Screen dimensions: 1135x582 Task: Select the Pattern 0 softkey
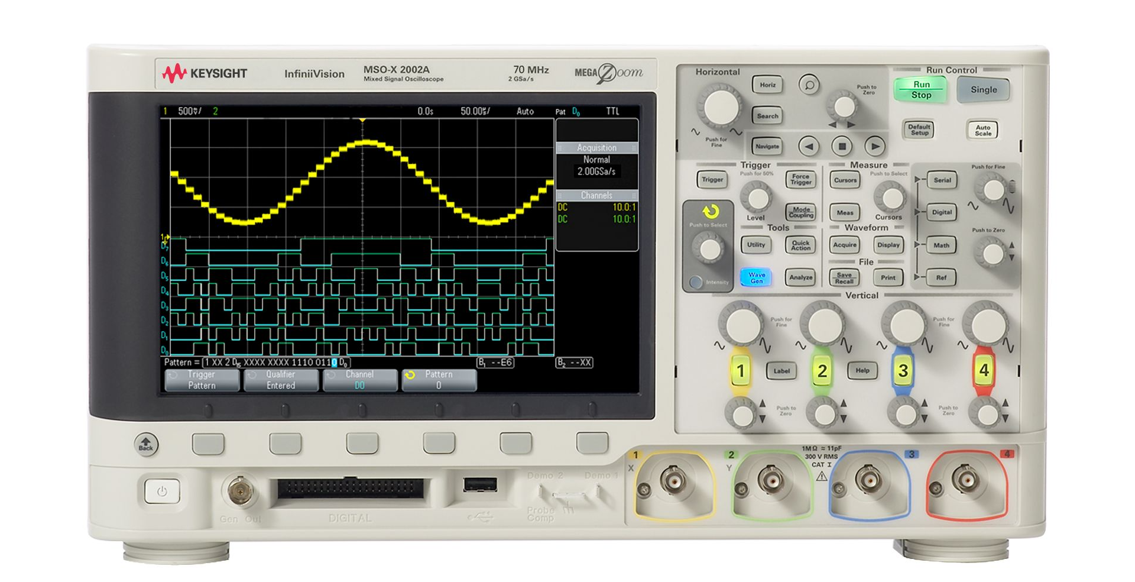pos(439,380)
